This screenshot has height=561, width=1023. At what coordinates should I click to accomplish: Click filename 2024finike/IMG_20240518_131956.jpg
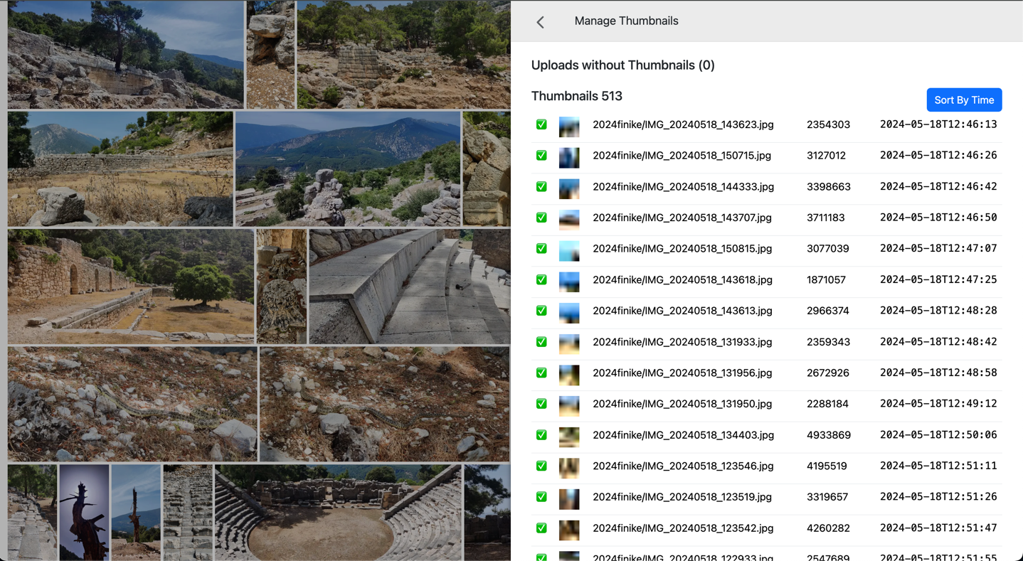click(682, 373)
